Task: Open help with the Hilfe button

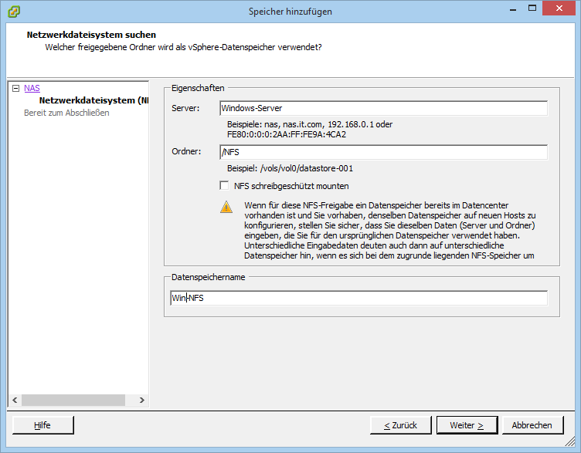Action: tap(42, 425)
